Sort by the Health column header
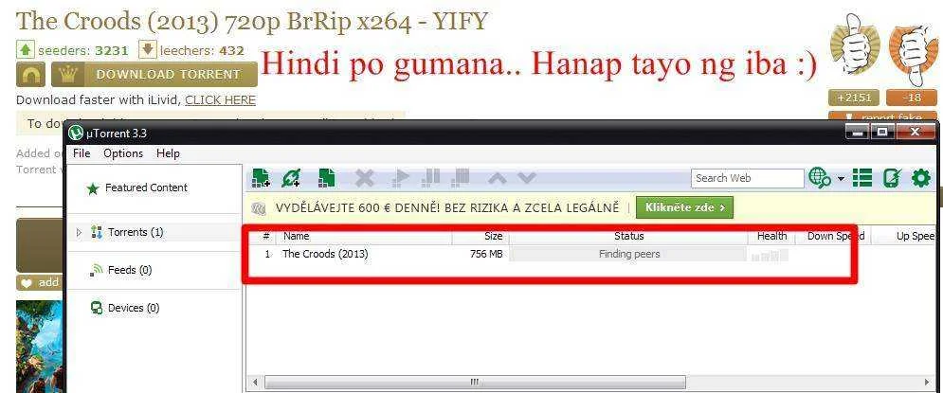 point(771,236)
